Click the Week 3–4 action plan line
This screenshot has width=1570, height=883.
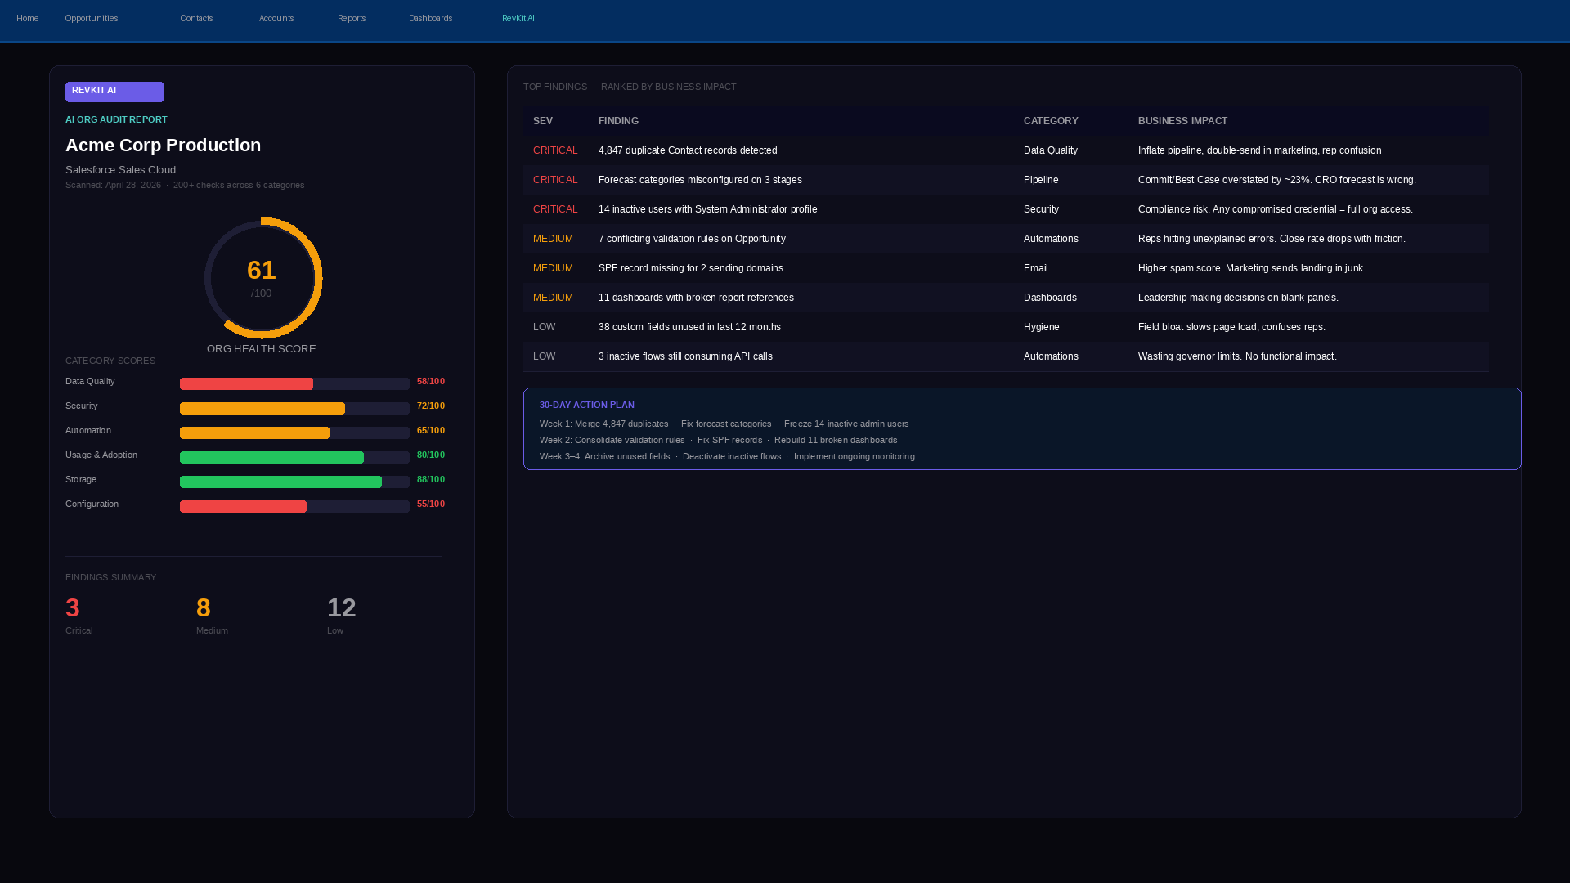(727, 456)
